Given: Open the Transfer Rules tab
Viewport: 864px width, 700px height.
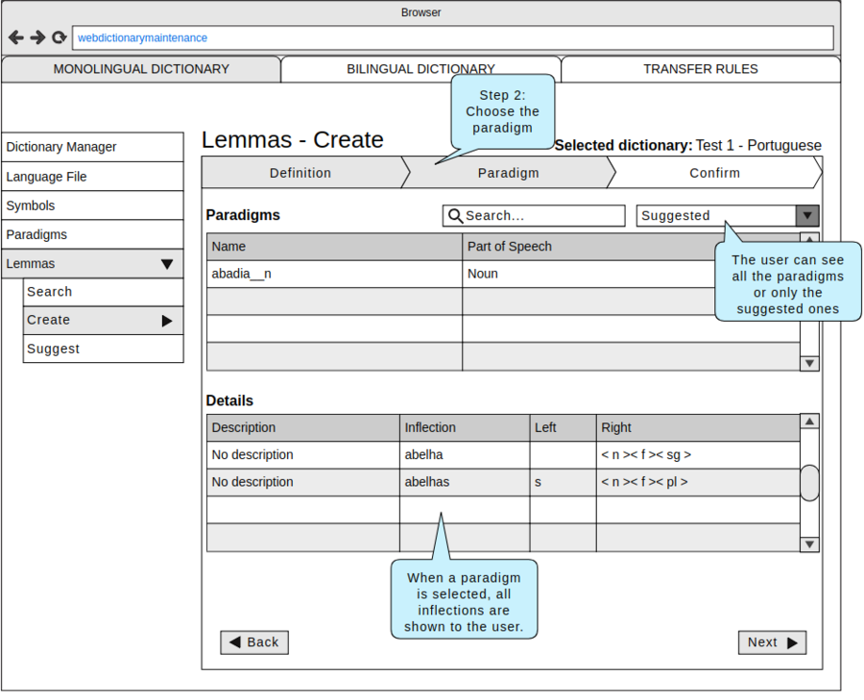Looking at the screenshot, I should pos(700,69).
